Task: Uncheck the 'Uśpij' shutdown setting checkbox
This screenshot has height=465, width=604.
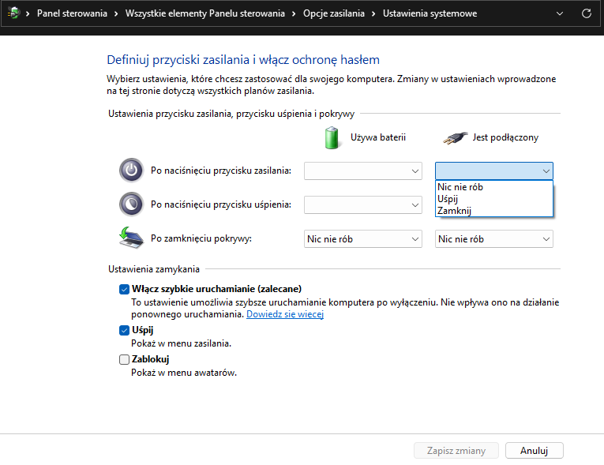Action: [124, 330]
